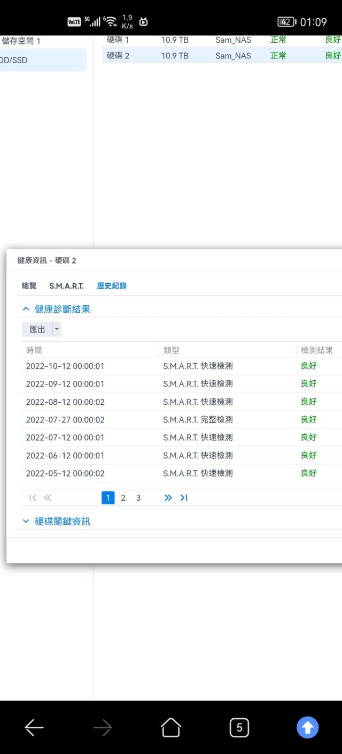This screenshot has height=754, width=342.
Task: Open the browser tab switcher showing 5
Action: coord(239,727)
